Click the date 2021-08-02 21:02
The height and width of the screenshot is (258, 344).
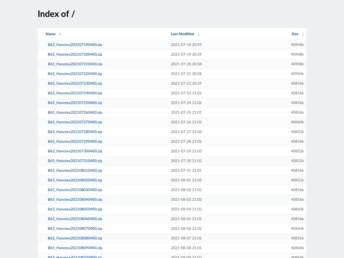186,190
